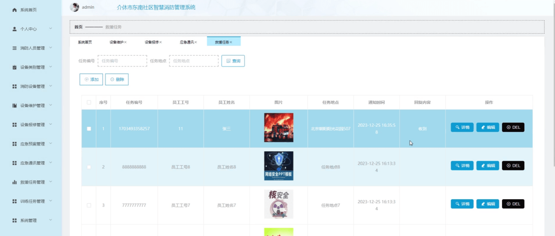Screen dimensions: 555x236
Task: Close the 设备维护 tab with its X
Action: coord(125,42)
